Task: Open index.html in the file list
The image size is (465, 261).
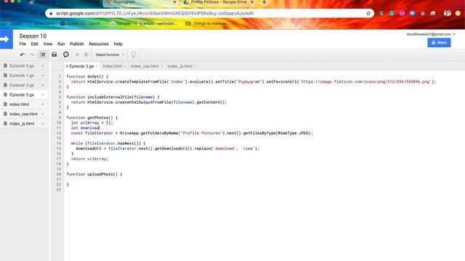Action: tap(19, 104)
